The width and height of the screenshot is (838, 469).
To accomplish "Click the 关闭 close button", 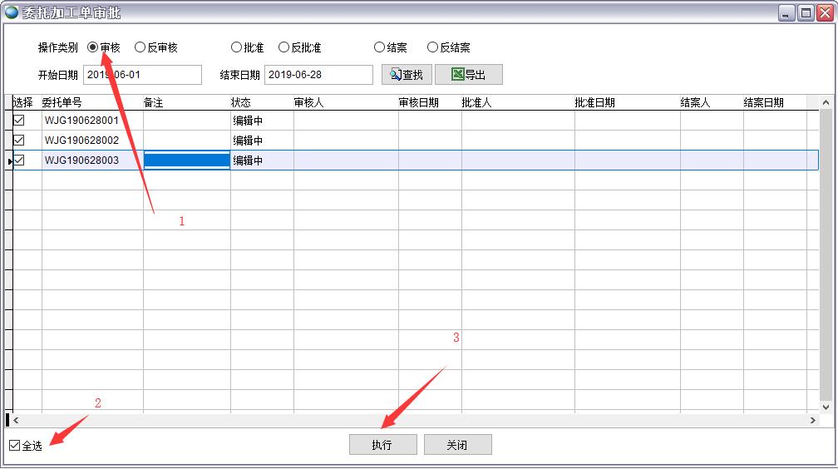I will (457, 445).
